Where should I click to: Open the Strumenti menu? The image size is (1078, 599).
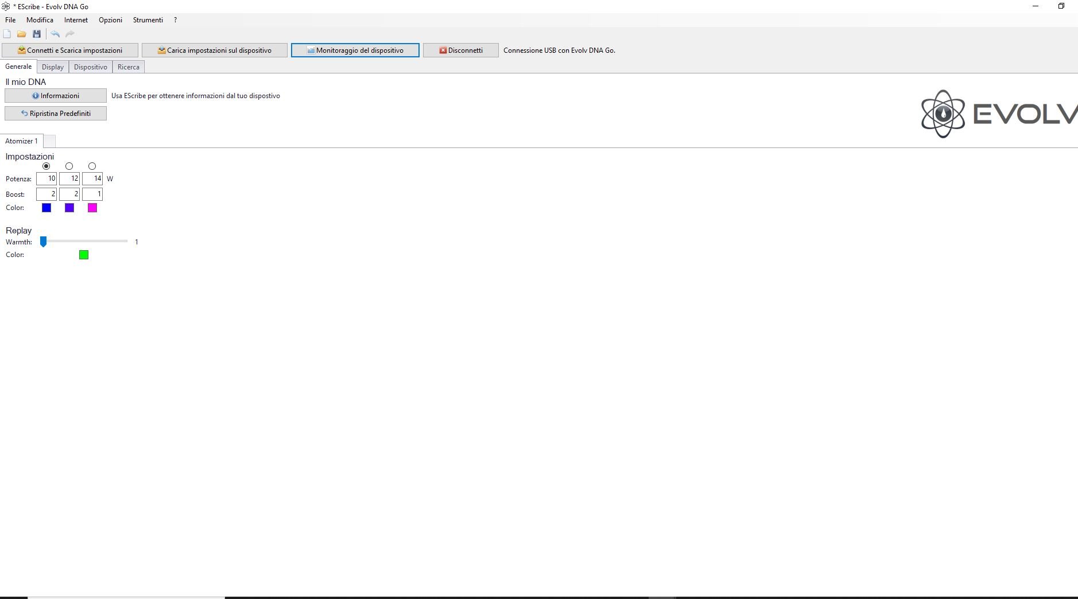[148, 20]
